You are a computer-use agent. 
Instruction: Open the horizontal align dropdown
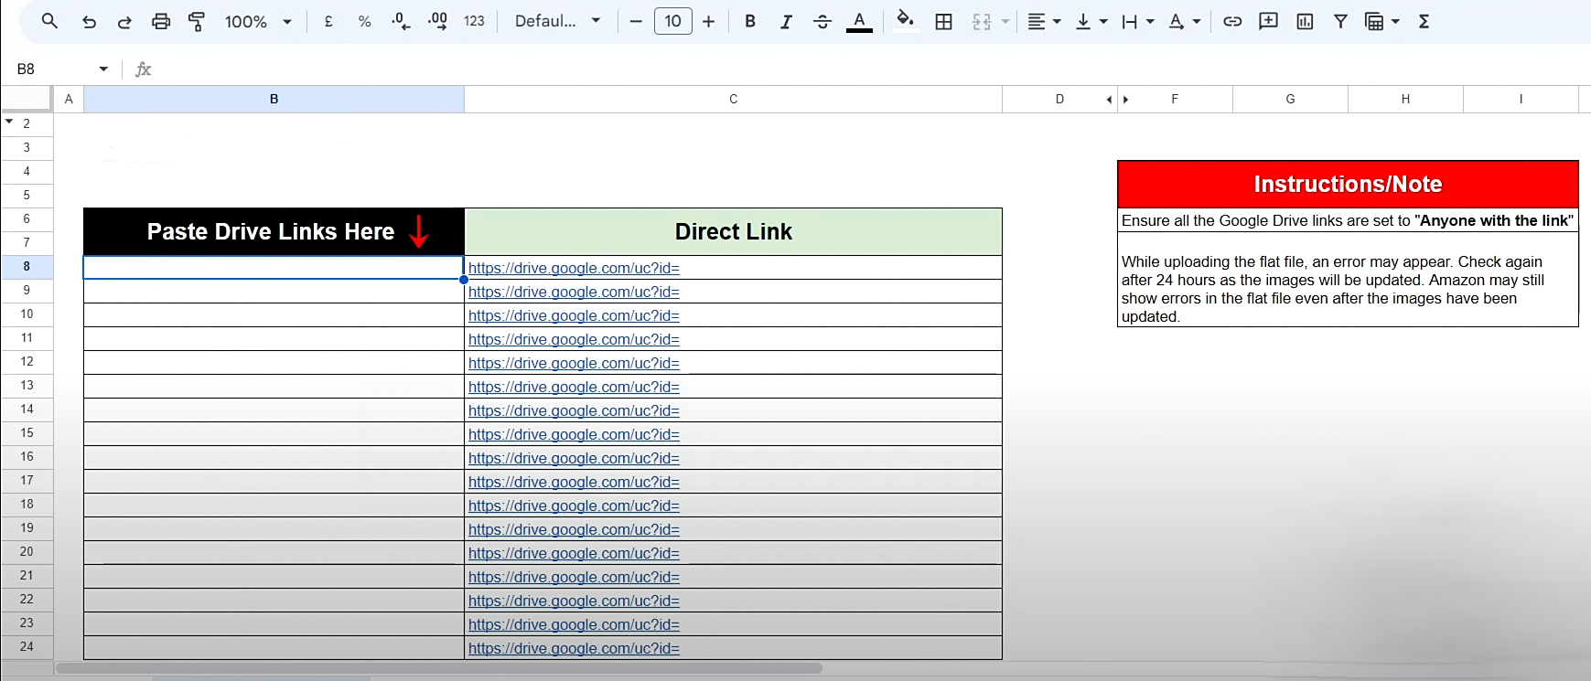point(1043,21)
